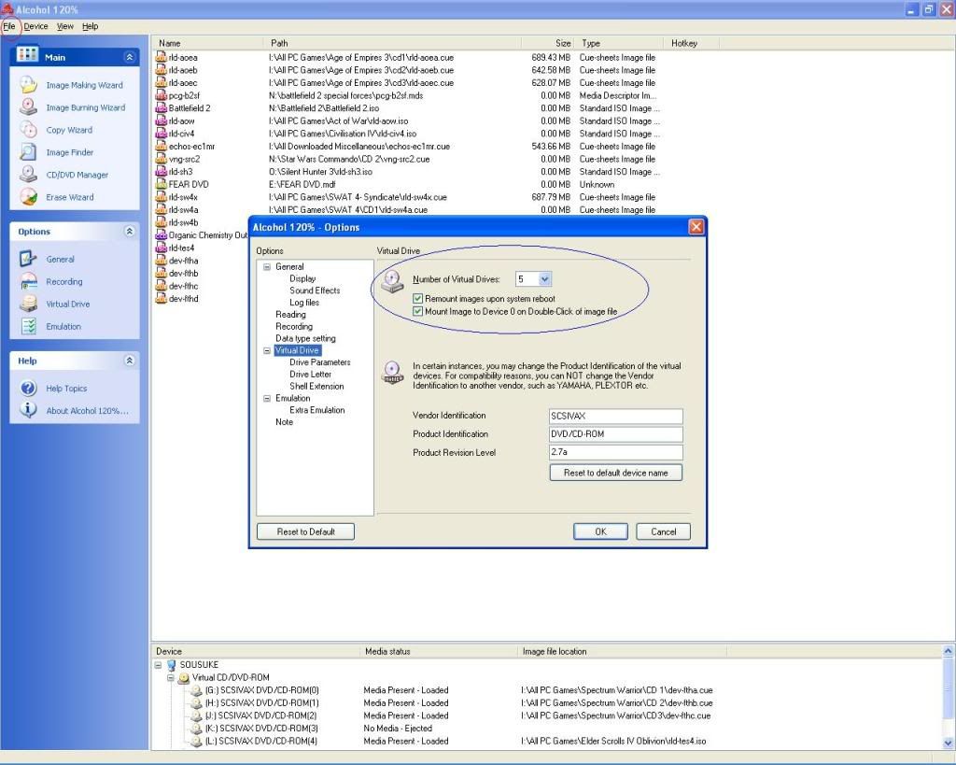956x765 pixels.
Task: Open the Copy Wizard icon
Action: (29, 130)
